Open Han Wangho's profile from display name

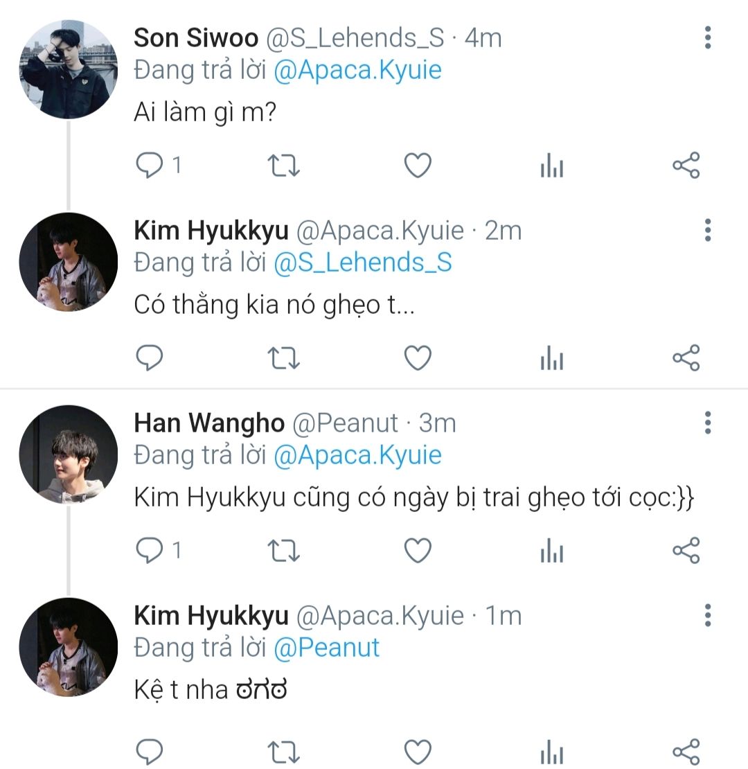[208, 423]
